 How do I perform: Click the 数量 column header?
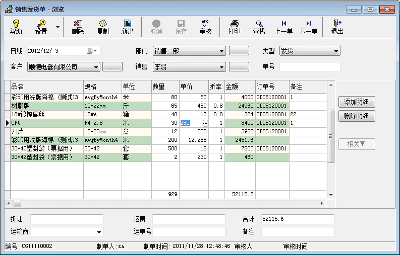pos(165,87)
